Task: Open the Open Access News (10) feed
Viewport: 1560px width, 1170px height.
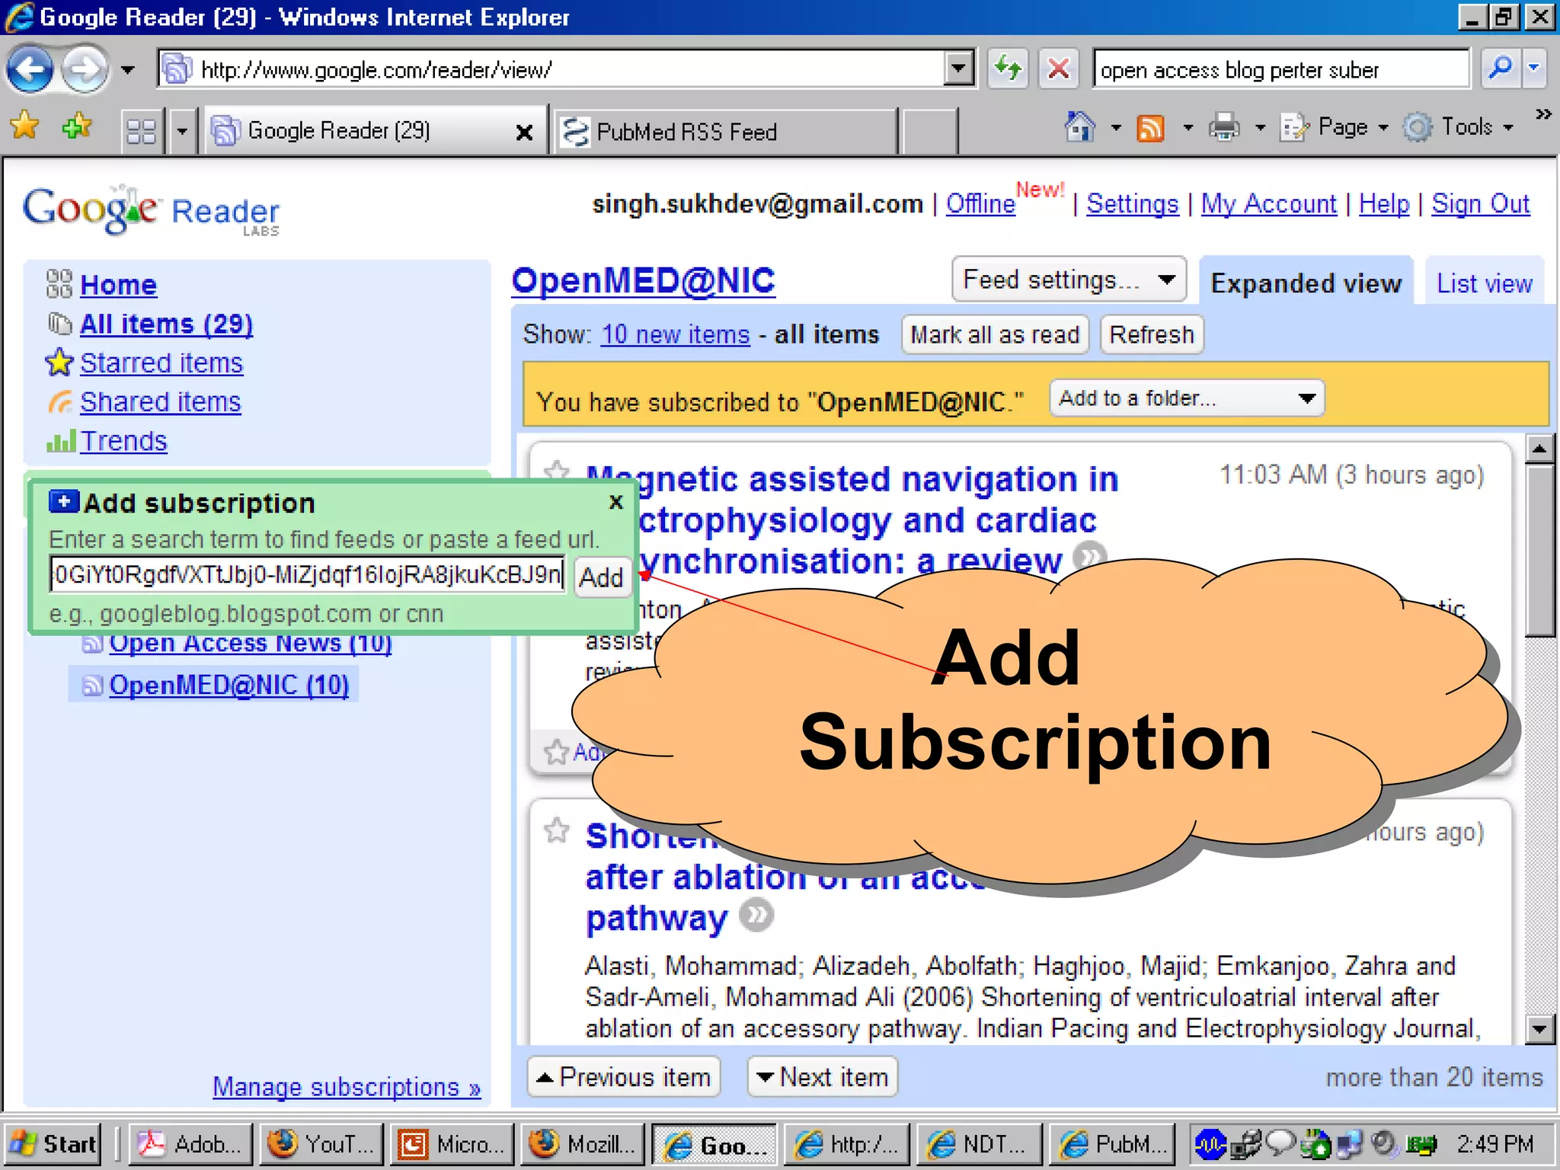Action: (x=250, y=644)
